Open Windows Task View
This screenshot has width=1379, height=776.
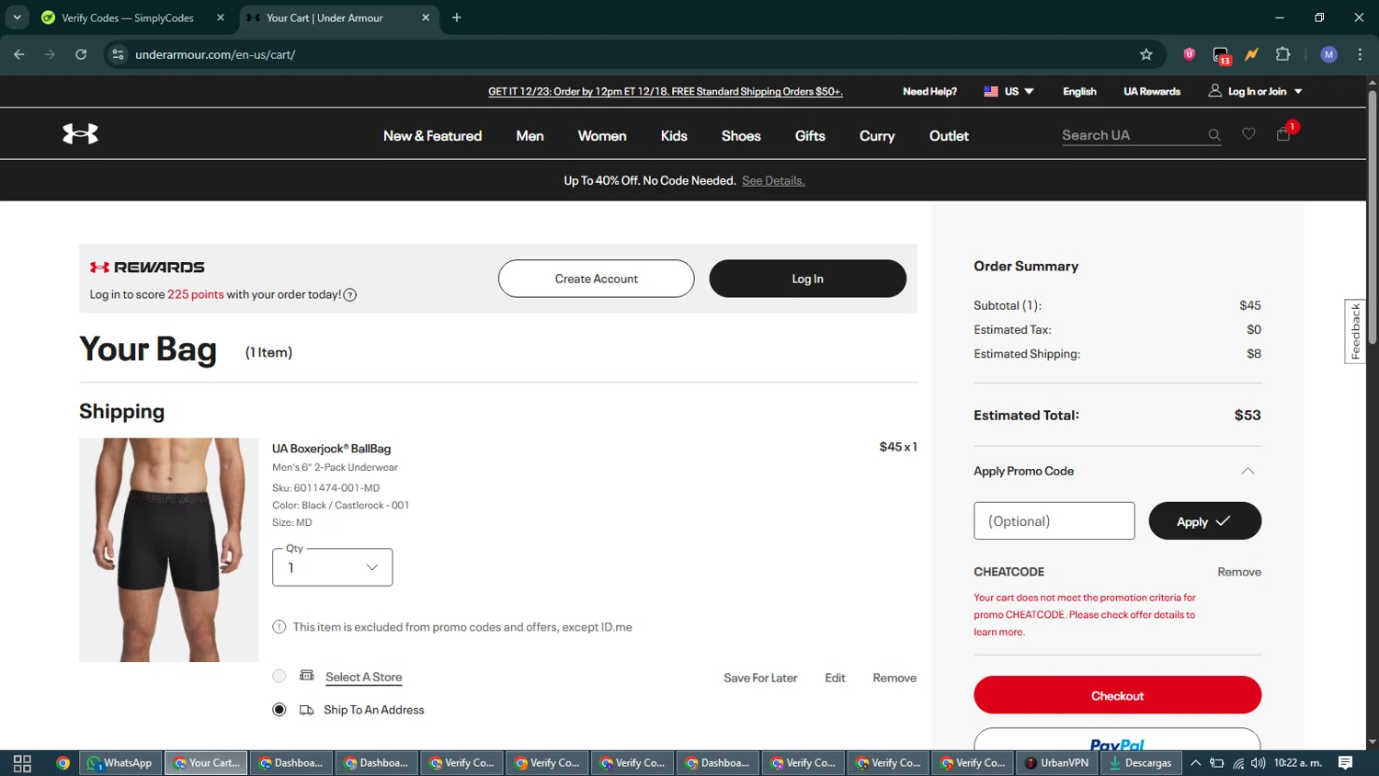pos(22,763)
